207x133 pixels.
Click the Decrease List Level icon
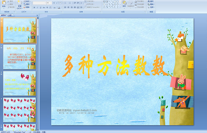click(75, 3)
